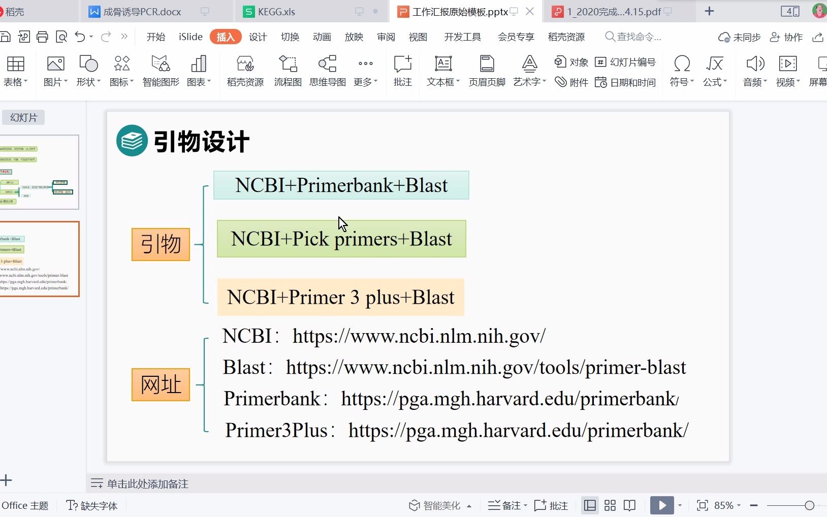827x517 pixels.
Task: Insert a 思维导图 mind map
Action: tap(328, 71)
